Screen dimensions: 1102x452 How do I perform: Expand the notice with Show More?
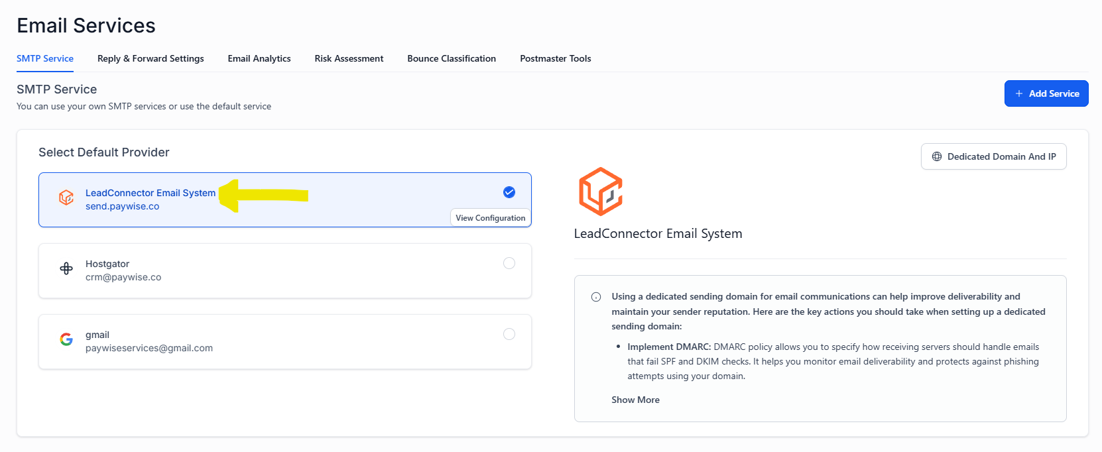[635, 400]
